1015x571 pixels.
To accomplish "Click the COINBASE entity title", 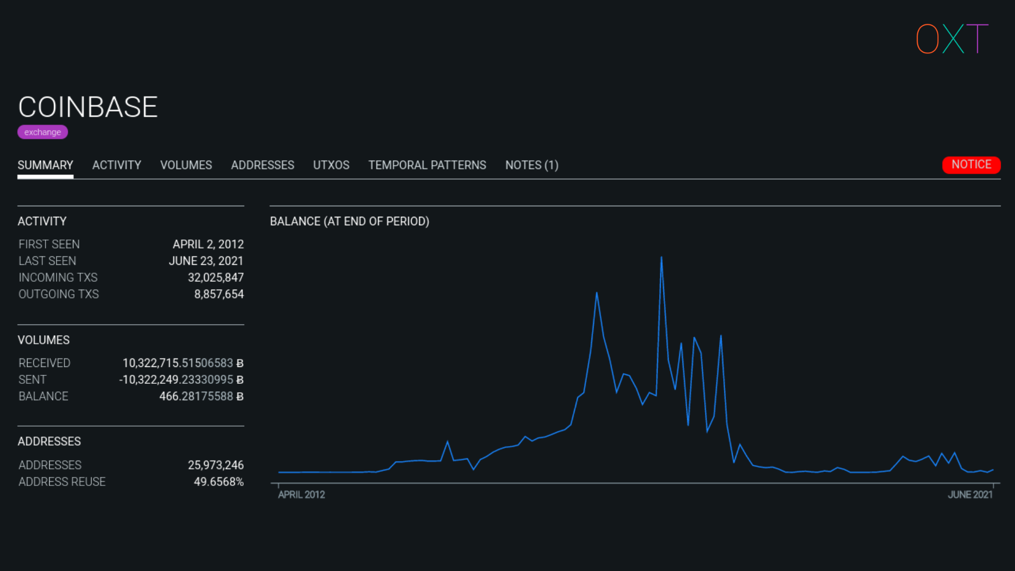I will [88, 107].
